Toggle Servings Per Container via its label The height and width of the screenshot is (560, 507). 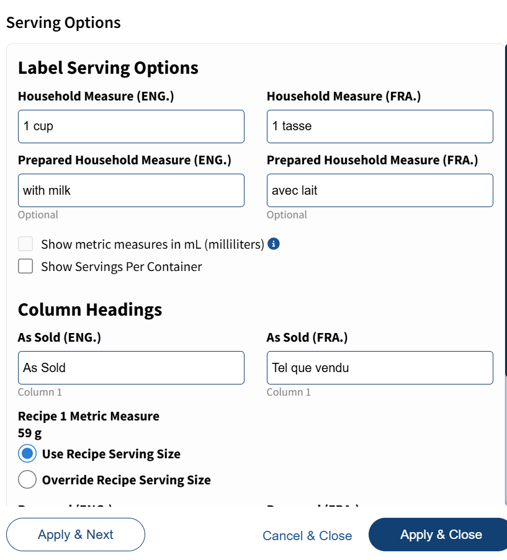click(x=121, y=266)
